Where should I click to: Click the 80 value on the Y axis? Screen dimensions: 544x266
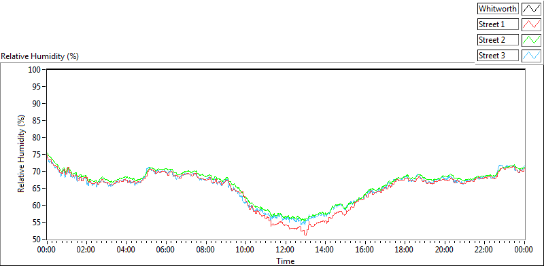(37, 138)
